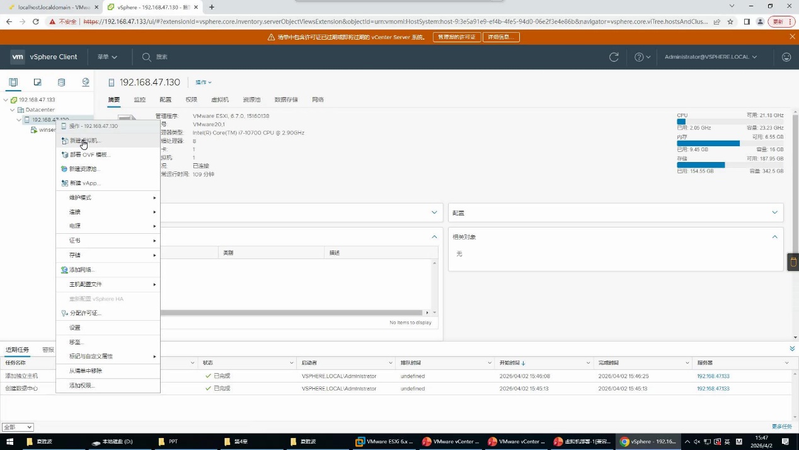Choose 分配许可证 from the context menu
The height and width of the screenshot is (450, 799).
click(x=108, y=313)
